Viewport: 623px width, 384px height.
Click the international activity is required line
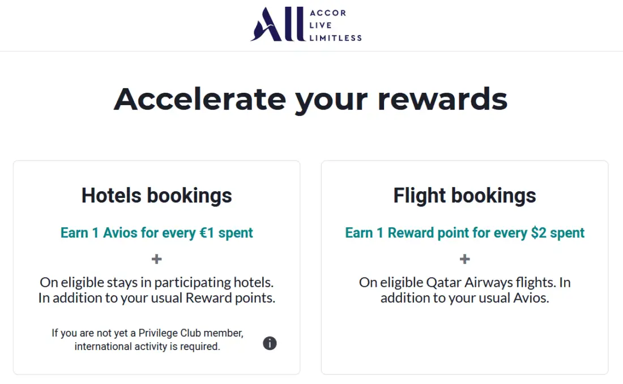pos(147,346)
